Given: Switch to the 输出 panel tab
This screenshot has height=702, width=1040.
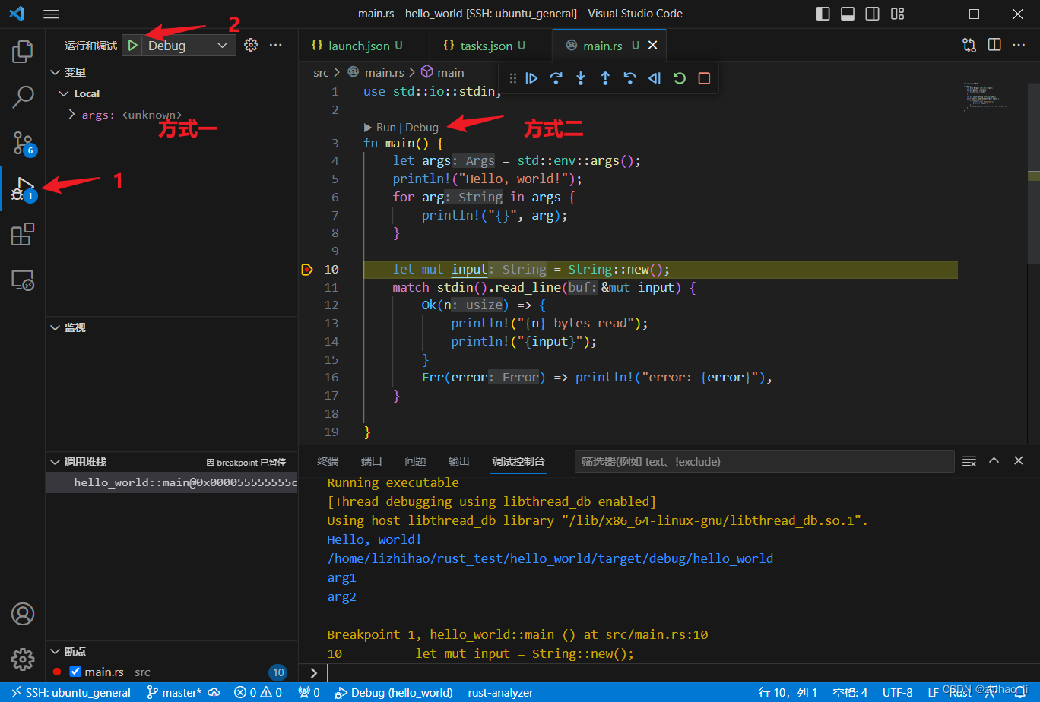Looking at the screenshot, I should [x=459, y=461].
